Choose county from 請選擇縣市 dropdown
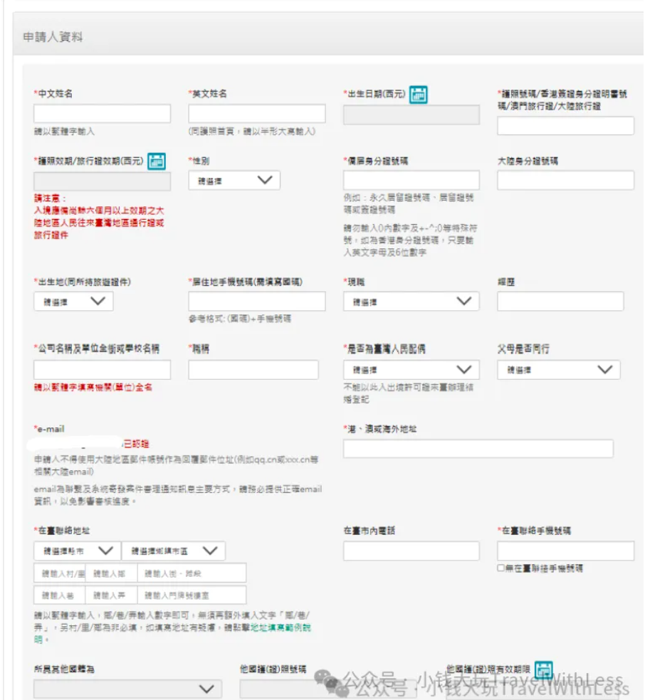 pyautogui.click(x=77, y=551)
